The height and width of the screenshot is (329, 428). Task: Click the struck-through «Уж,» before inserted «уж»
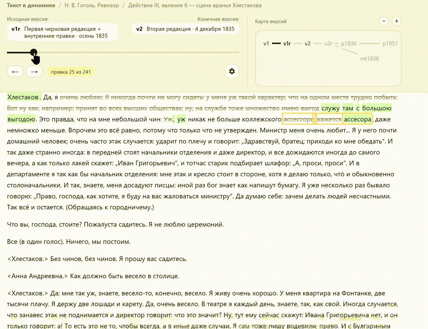point(169,119)
